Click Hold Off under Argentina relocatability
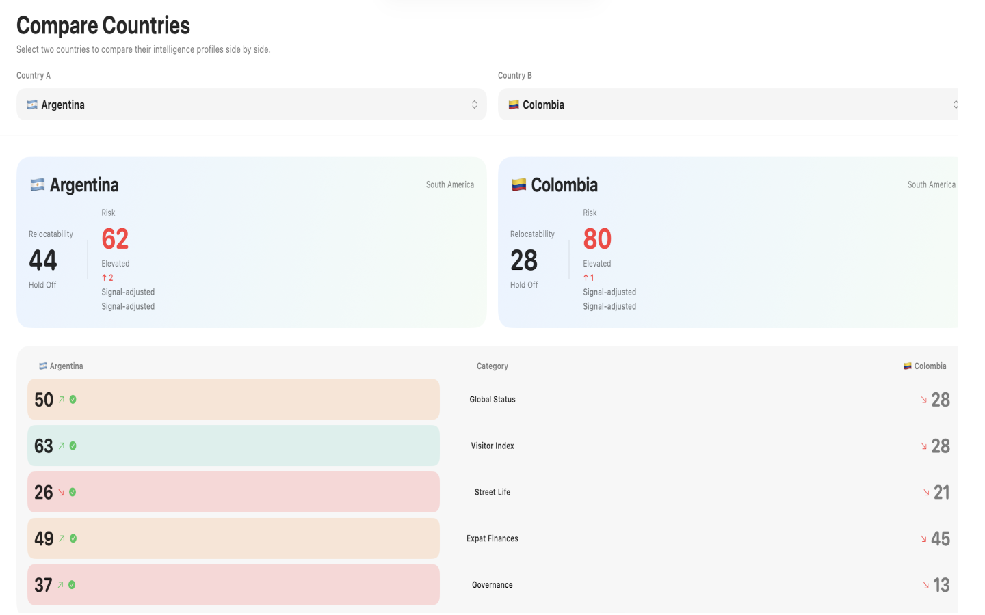Image resolution: width=985 pixels, height=615 pixels. 42,285
